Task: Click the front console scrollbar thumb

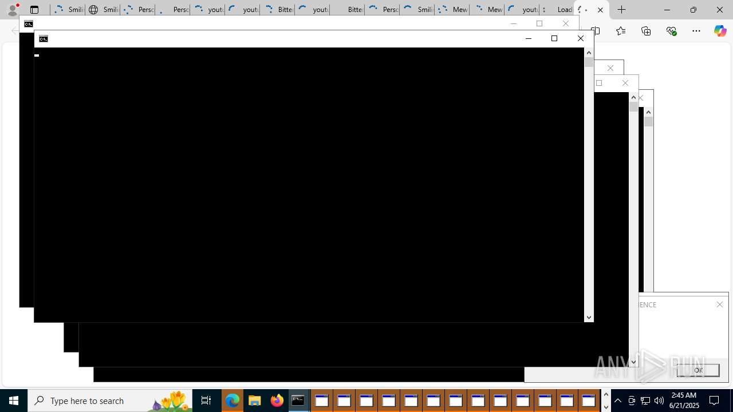Action: (x=589, y=62)
